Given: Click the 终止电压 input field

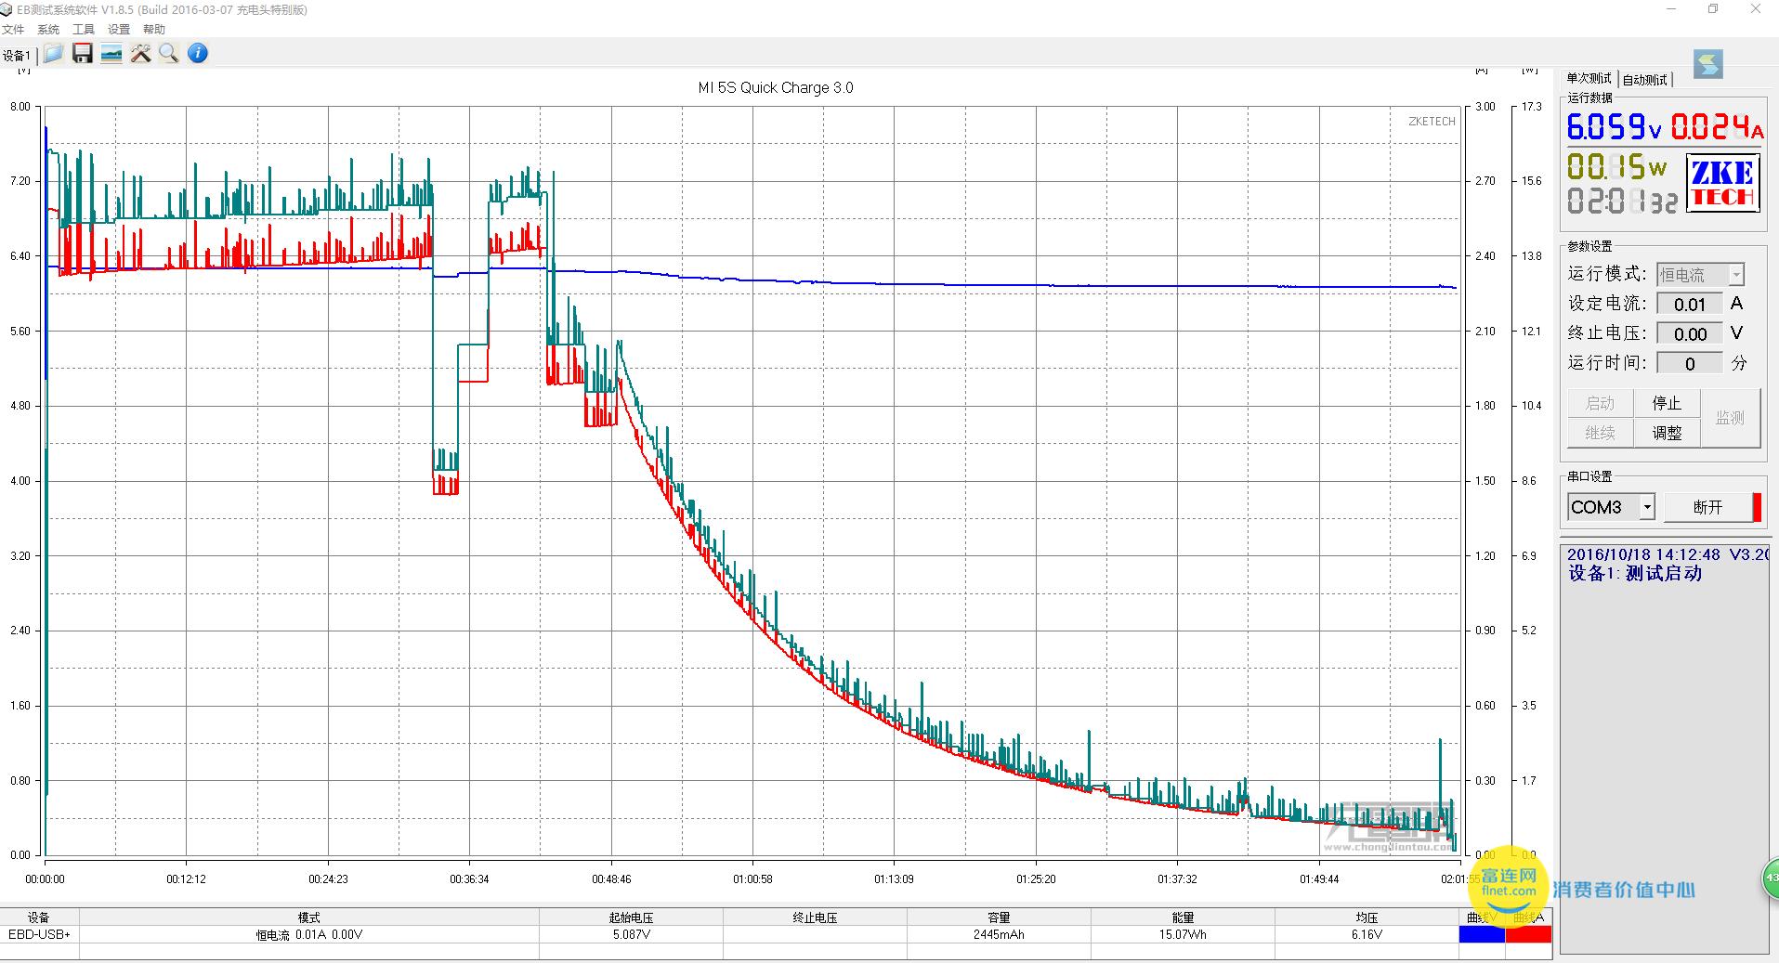Looking at the screenshot, I should click(1690, 334).
